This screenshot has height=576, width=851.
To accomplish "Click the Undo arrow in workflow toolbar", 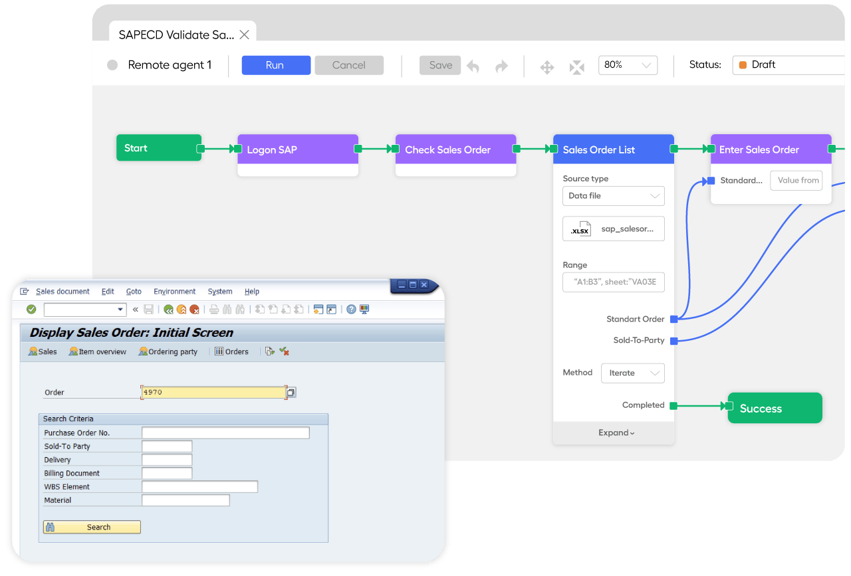I will click(x=473, y=66).
